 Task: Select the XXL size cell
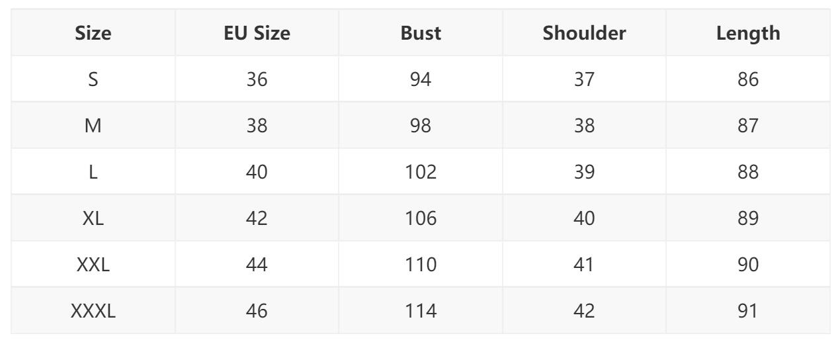tap(93, 264)
